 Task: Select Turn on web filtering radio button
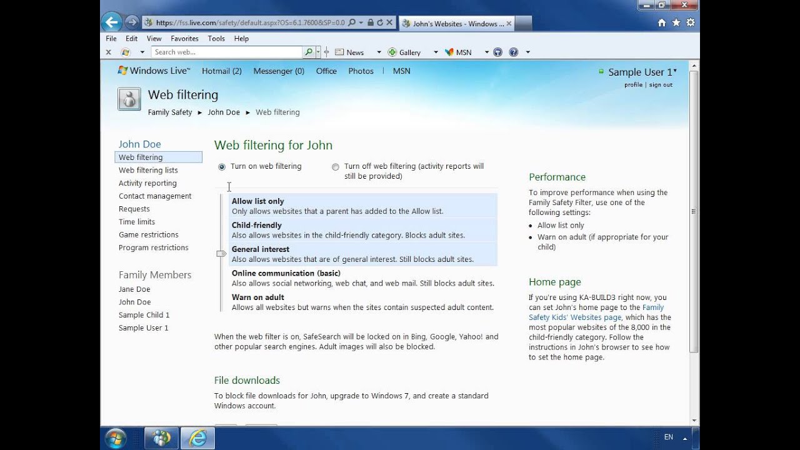[x=222, y=167]
